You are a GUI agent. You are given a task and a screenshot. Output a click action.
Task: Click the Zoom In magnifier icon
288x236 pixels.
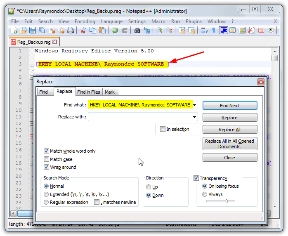click(159, 30)
